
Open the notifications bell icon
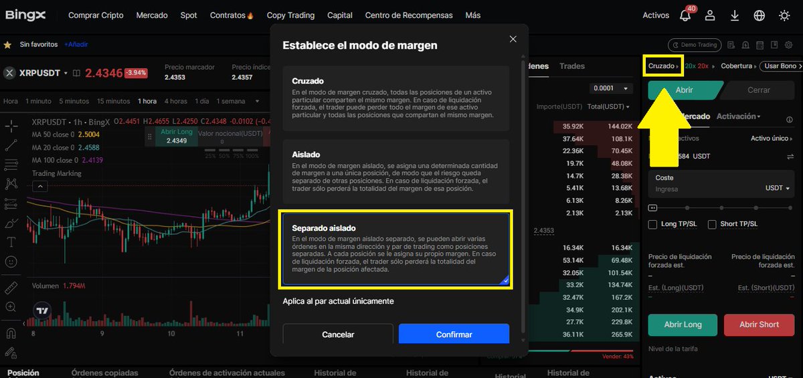(x=685, y=15)
